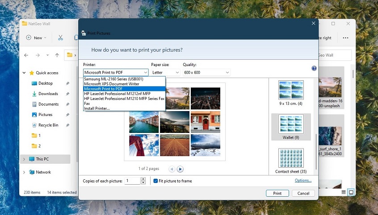Image resolution: width=378 pixels, height=215 pixels.
Task: Click the address bar folder icon
Action: [x=70, y=55]
